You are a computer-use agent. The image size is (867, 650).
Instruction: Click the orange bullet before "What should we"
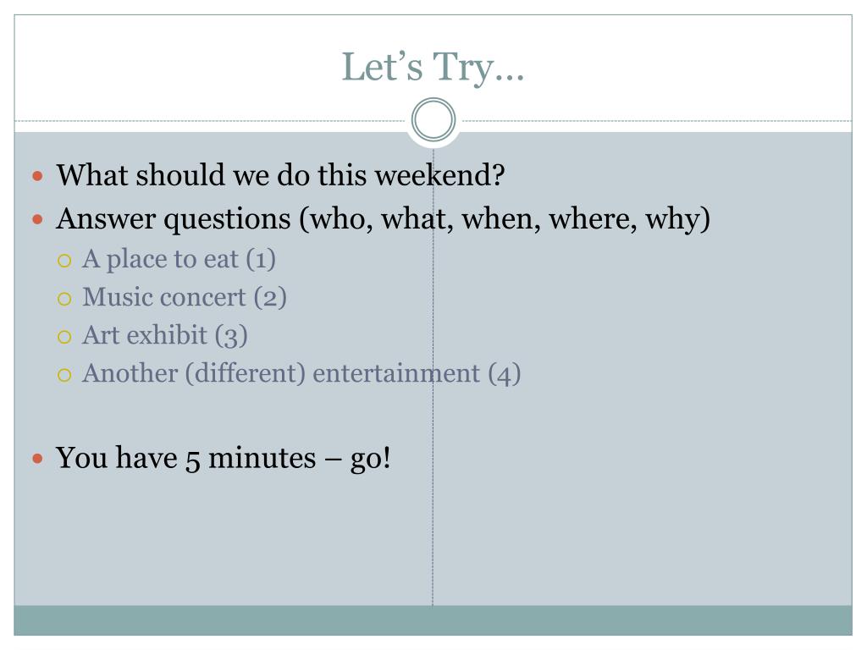click(37, 176)
